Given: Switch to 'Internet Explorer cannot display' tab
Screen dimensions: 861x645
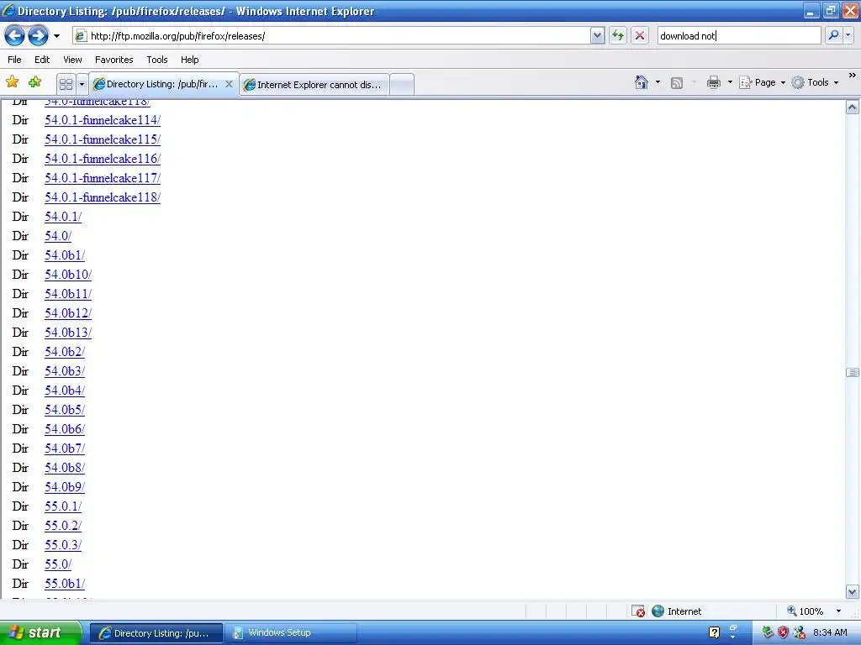Looking at the screenshot, I should click(x=314, y=85).
